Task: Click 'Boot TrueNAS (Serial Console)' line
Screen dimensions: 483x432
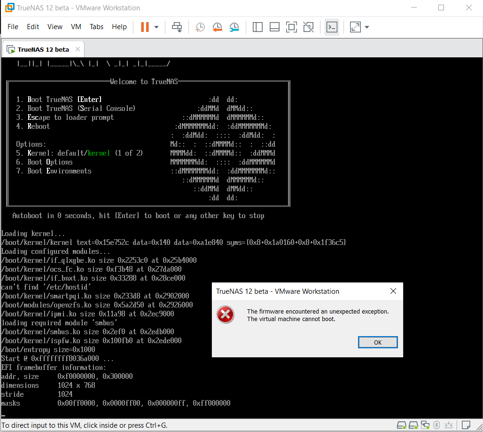Action: coord(81,109)
